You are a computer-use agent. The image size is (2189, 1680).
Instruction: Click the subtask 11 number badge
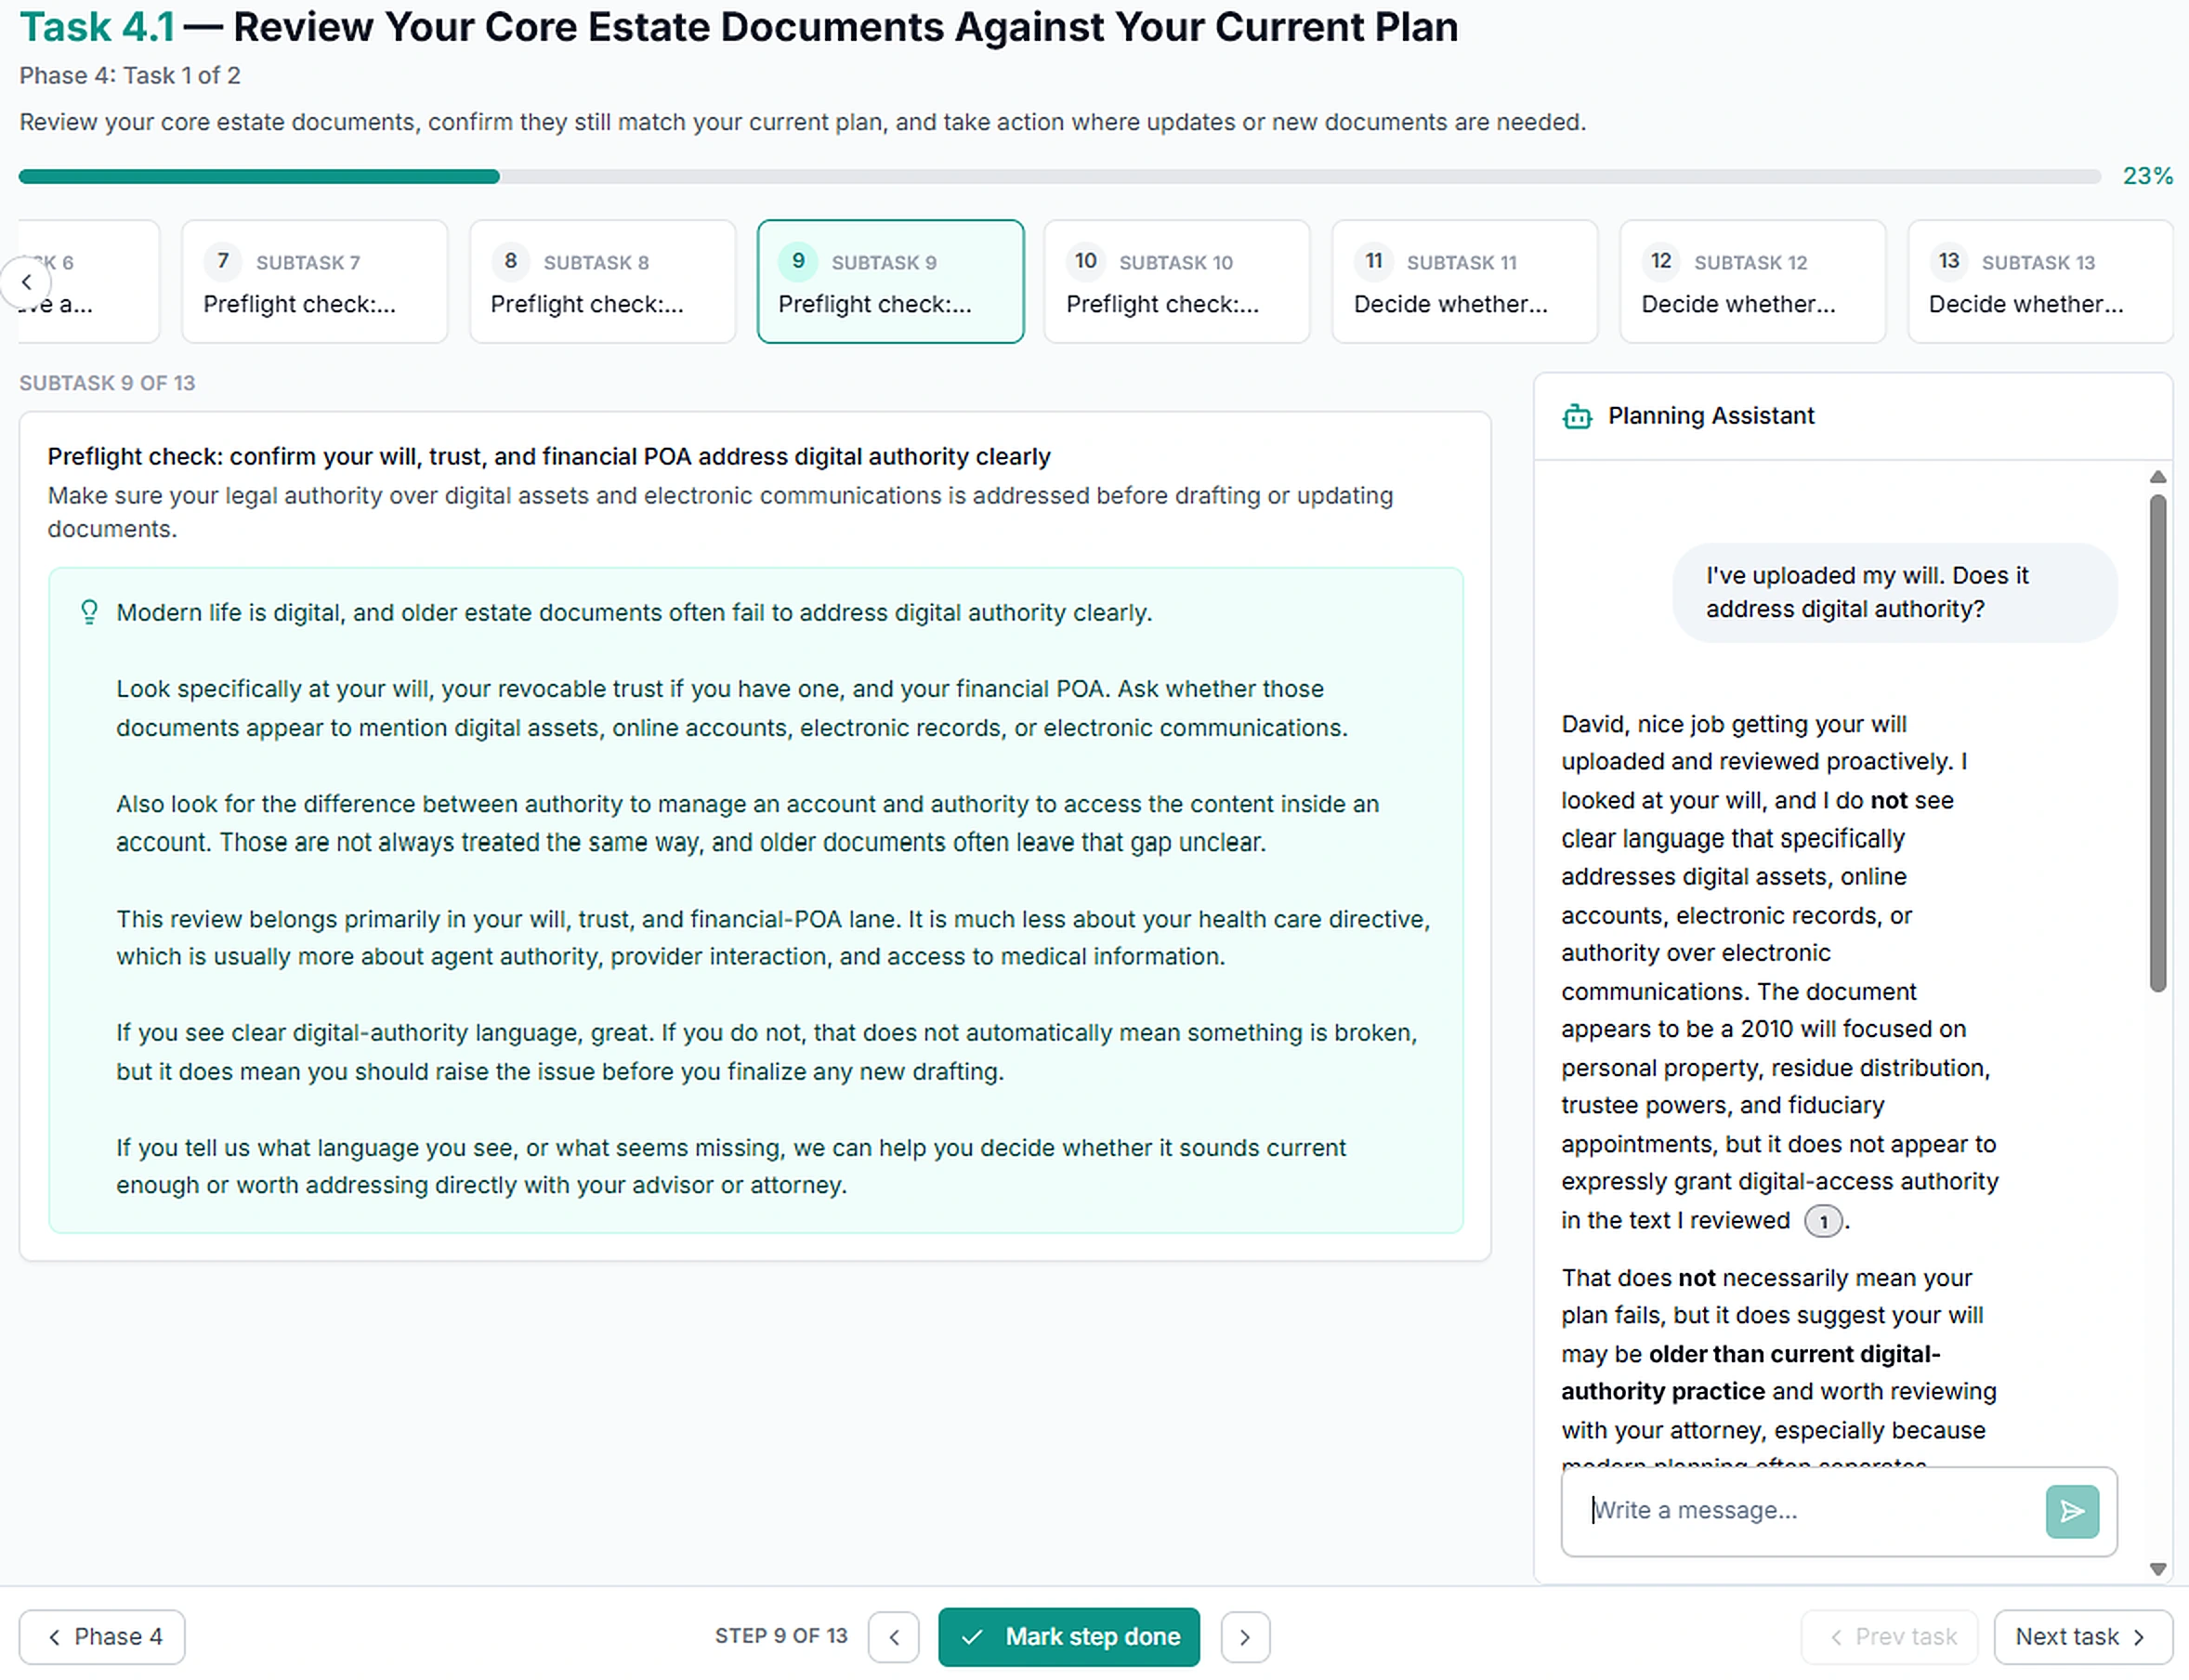1374,261
